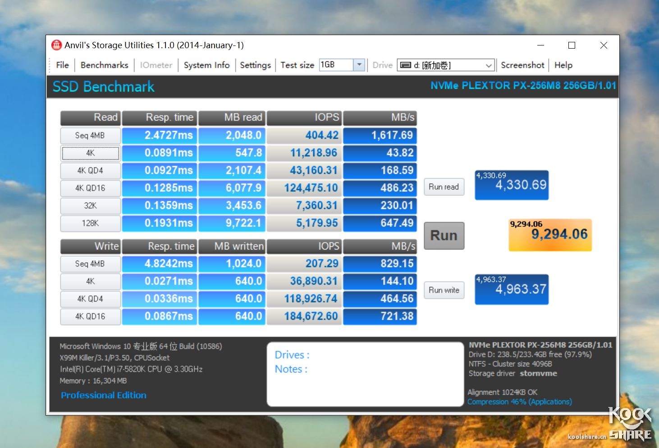Image resolution: width=659 pixels, height=448 pixels.
Task: Click the Compression 46% (Applications) link
Action: tap(519, 402)
